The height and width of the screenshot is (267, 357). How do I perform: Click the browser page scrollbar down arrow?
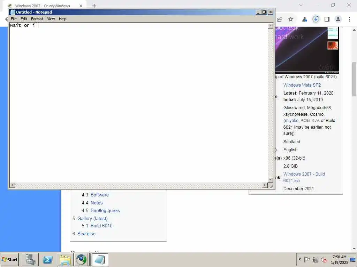354,249
